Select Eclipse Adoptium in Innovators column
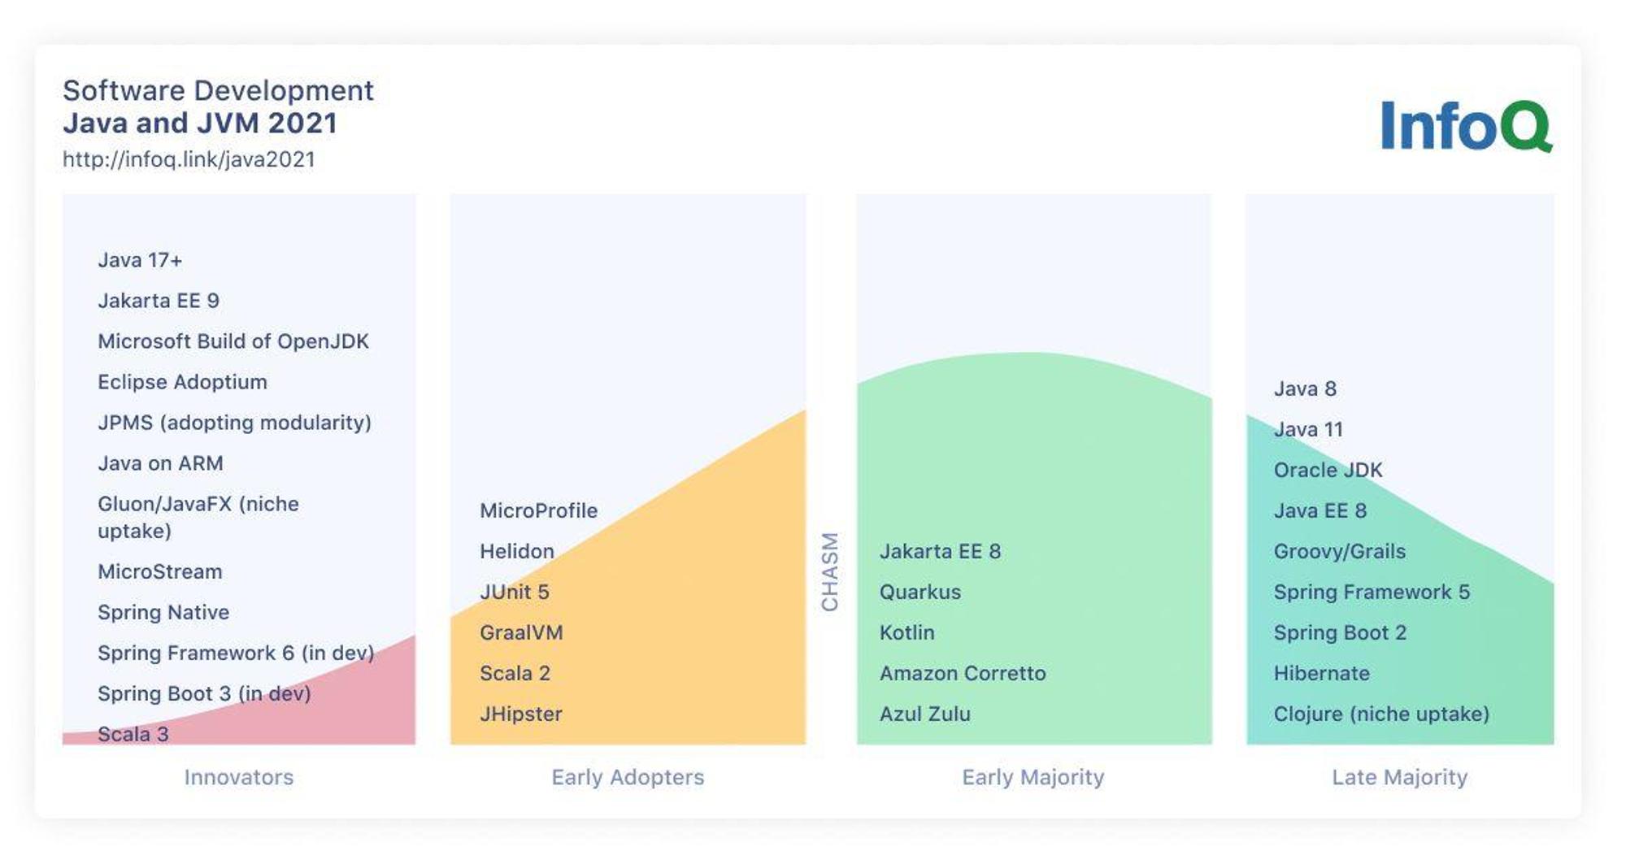The image size is (1626, 851). click(x=182, y=382)
